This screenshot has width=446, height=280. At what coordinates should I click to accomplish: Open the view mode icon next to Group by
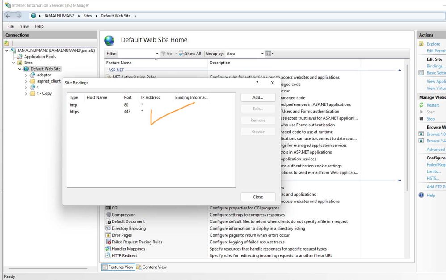click(x=269, y=54)
